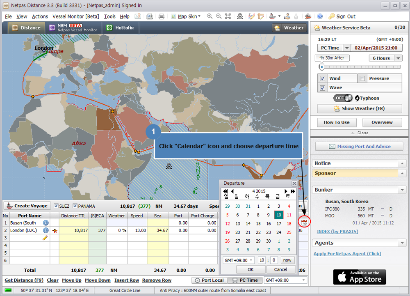Click the now button in Departure dialog
Viewport: 410px width, 296px height.
click(287, 260)
